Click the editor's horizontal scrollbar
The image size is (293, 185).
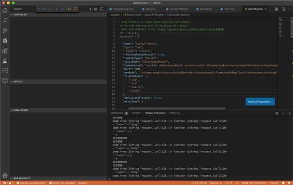177,108
